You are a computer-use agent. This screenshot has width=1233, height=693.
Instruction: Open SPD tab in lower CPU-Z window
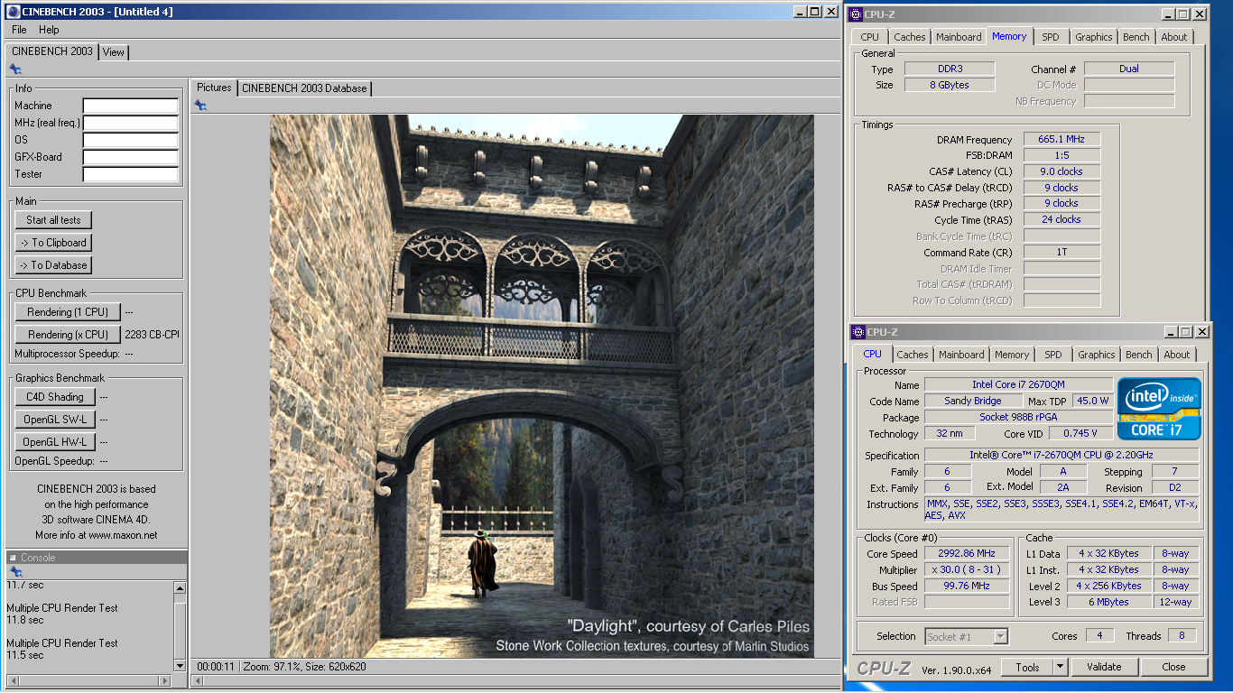tap(1052, 355)
